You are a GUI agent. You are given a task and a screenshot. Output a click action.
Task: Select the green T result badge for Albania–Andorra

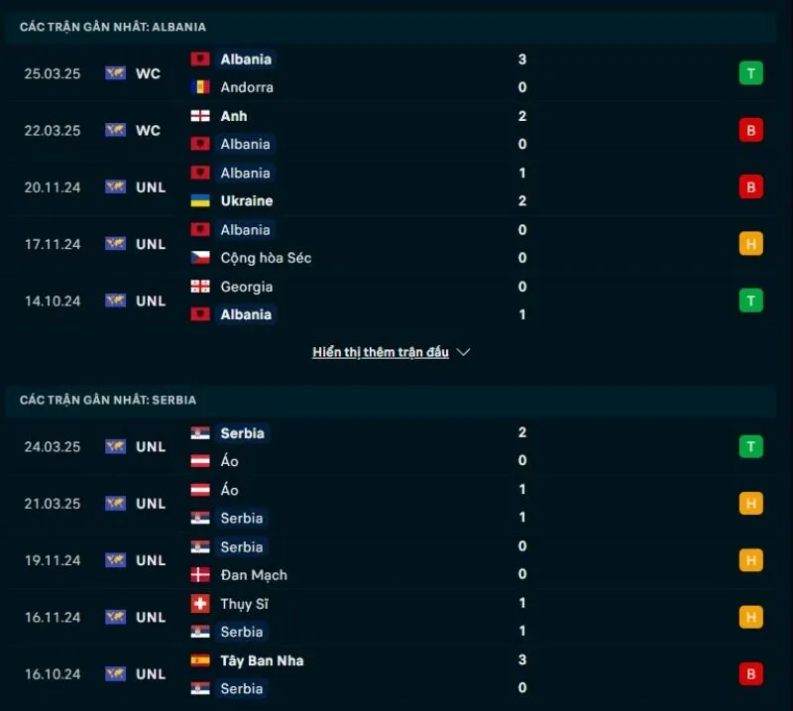tap(750, 73)
